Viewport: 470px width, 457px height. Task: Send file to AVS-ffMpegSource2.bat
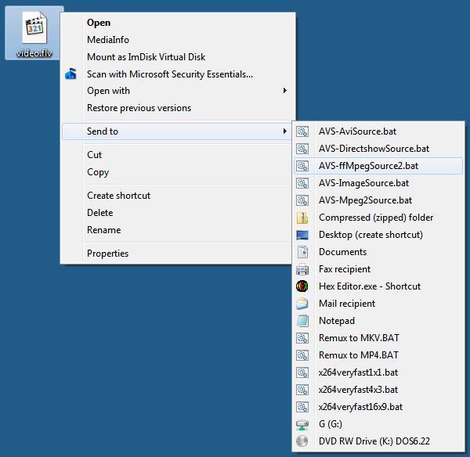368,166
